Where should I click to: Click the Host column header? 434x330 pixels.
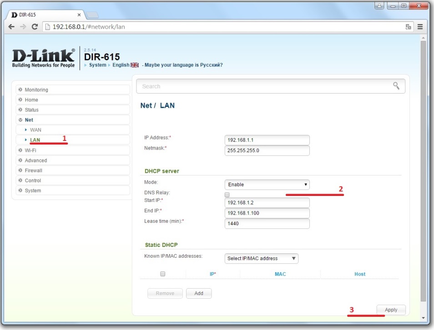click(360, 274)
